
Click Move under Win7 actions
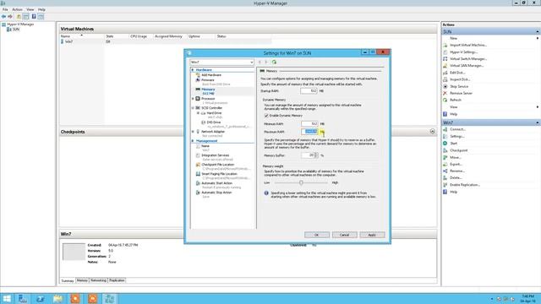455,158
